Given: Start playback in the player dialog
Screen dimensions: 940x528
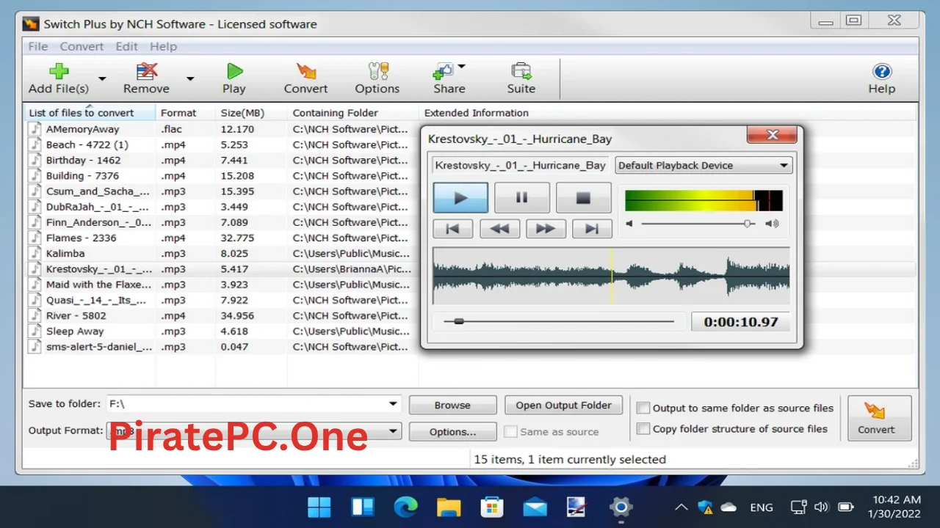Looking at the screenshot, I should (x=460, y=198).
